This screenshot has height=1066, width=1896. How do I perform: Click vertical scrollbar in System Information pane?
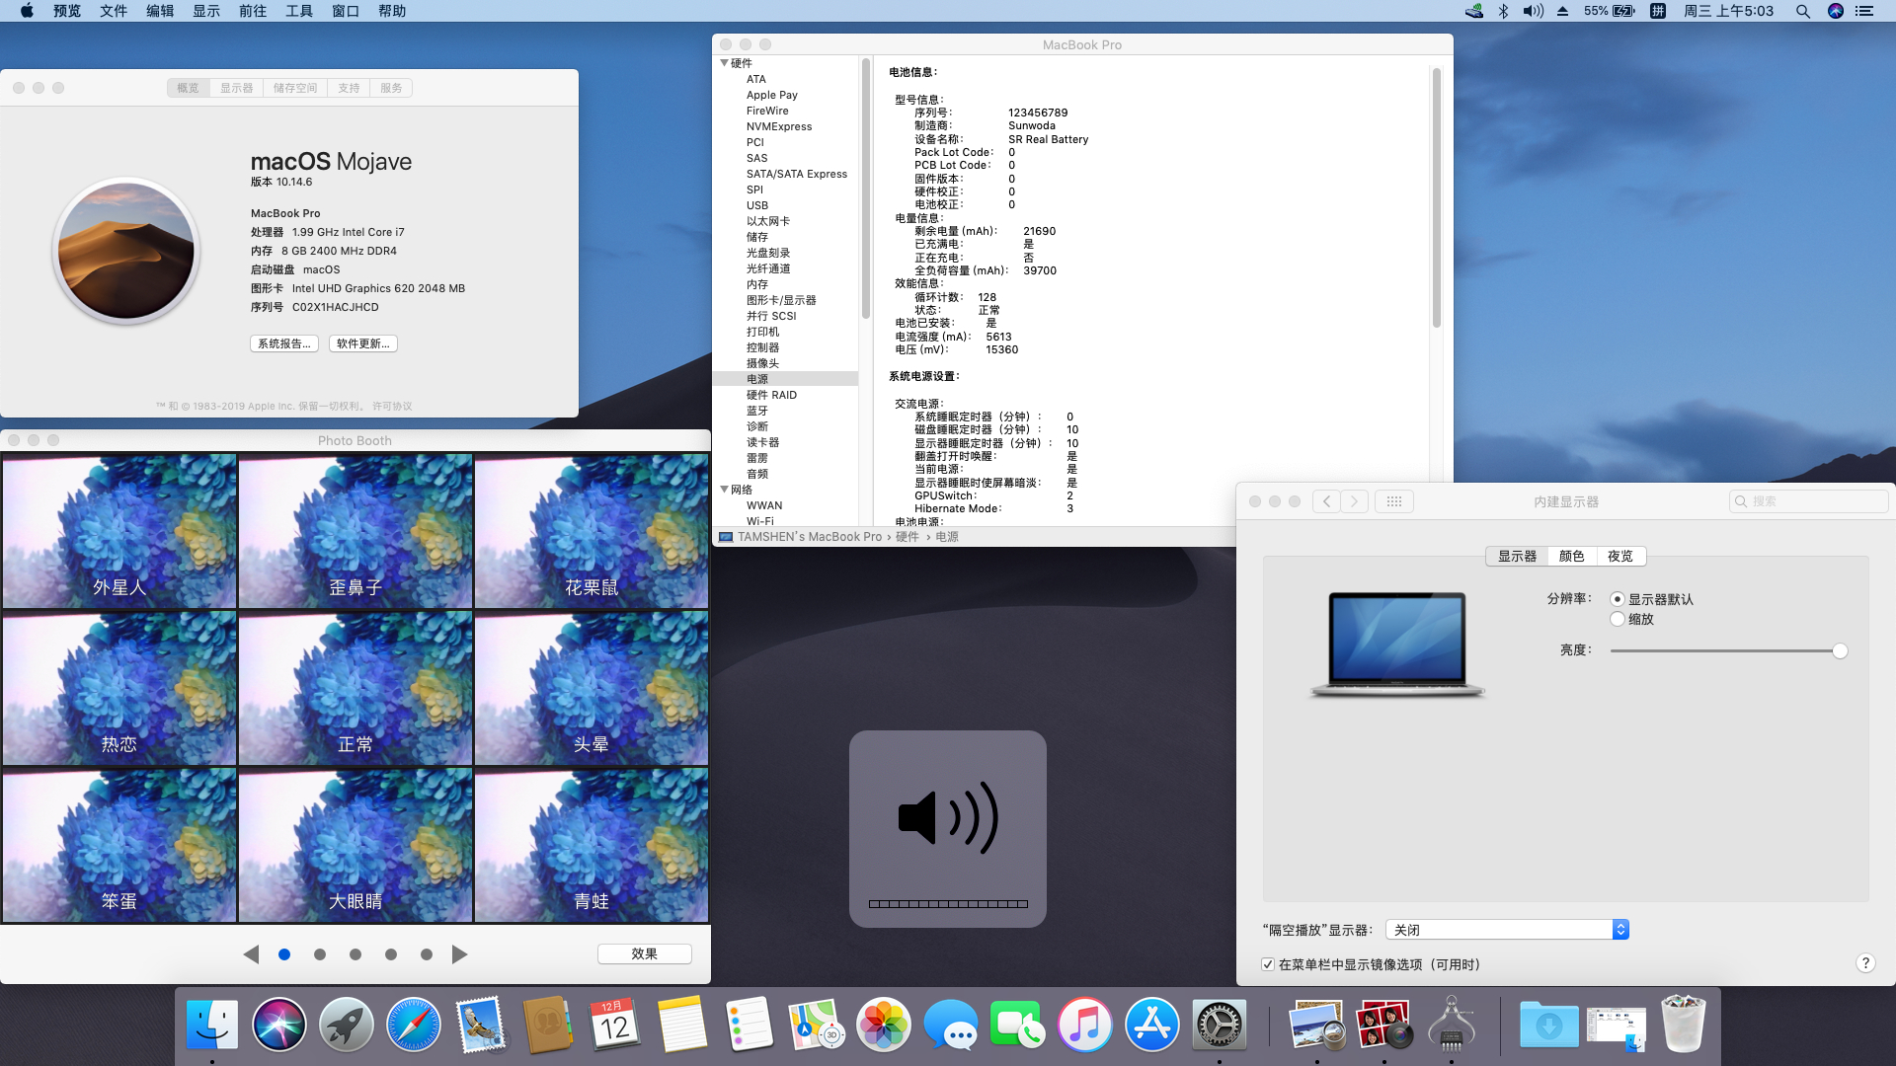(x=1436, y=197)
